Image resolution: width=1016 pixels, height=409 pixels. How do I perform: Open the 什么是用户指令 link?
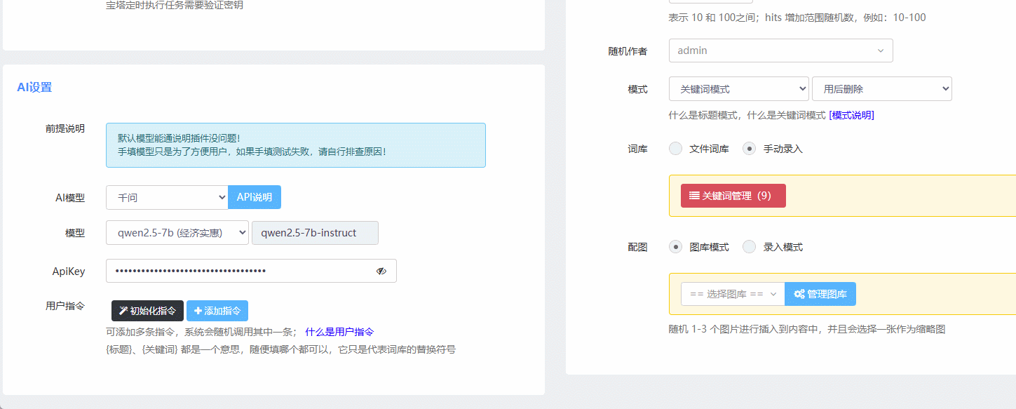[x=339, y=332]
